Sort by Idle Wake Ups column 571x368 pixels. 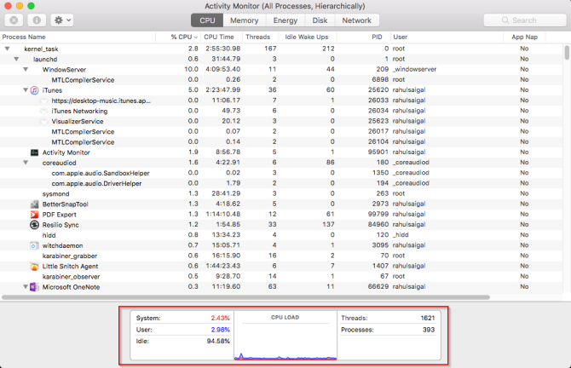[308, 37]
